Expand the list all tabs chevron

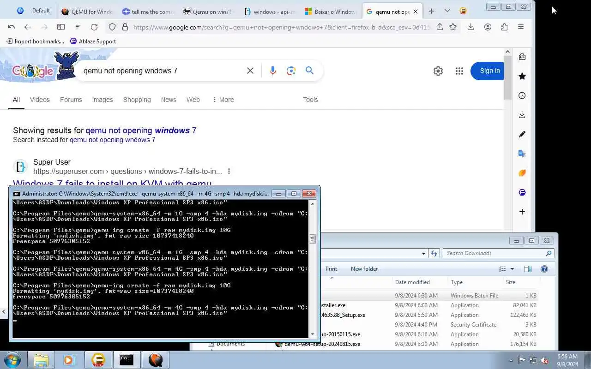point(447,11)
